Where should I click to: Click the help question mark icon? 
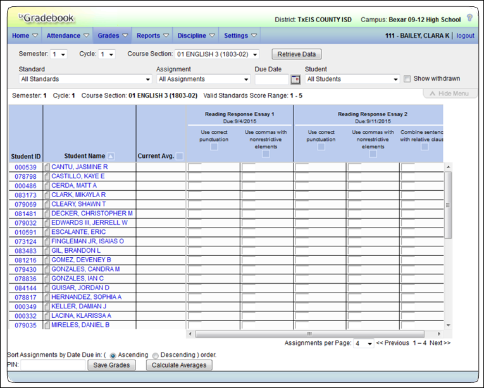(x=469, y=18)
